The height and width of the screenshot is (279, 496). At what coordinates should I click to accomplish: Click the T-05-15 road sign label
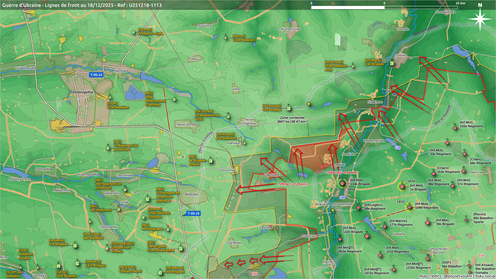(x=193, y=213)
